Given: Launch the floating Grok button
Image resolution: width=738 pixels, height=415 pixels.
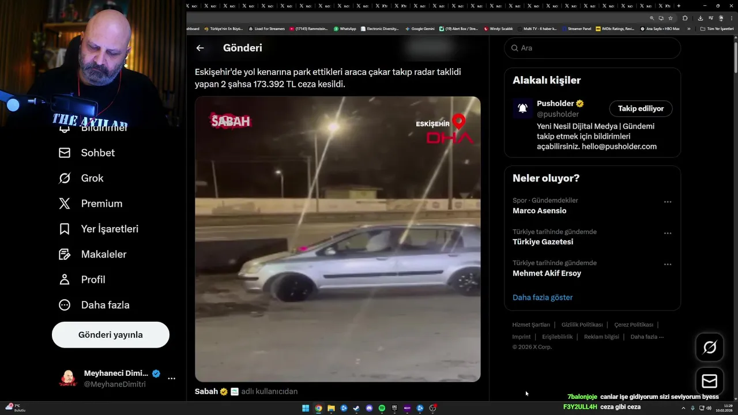Looking at the screenshot, I should (710, 347).
